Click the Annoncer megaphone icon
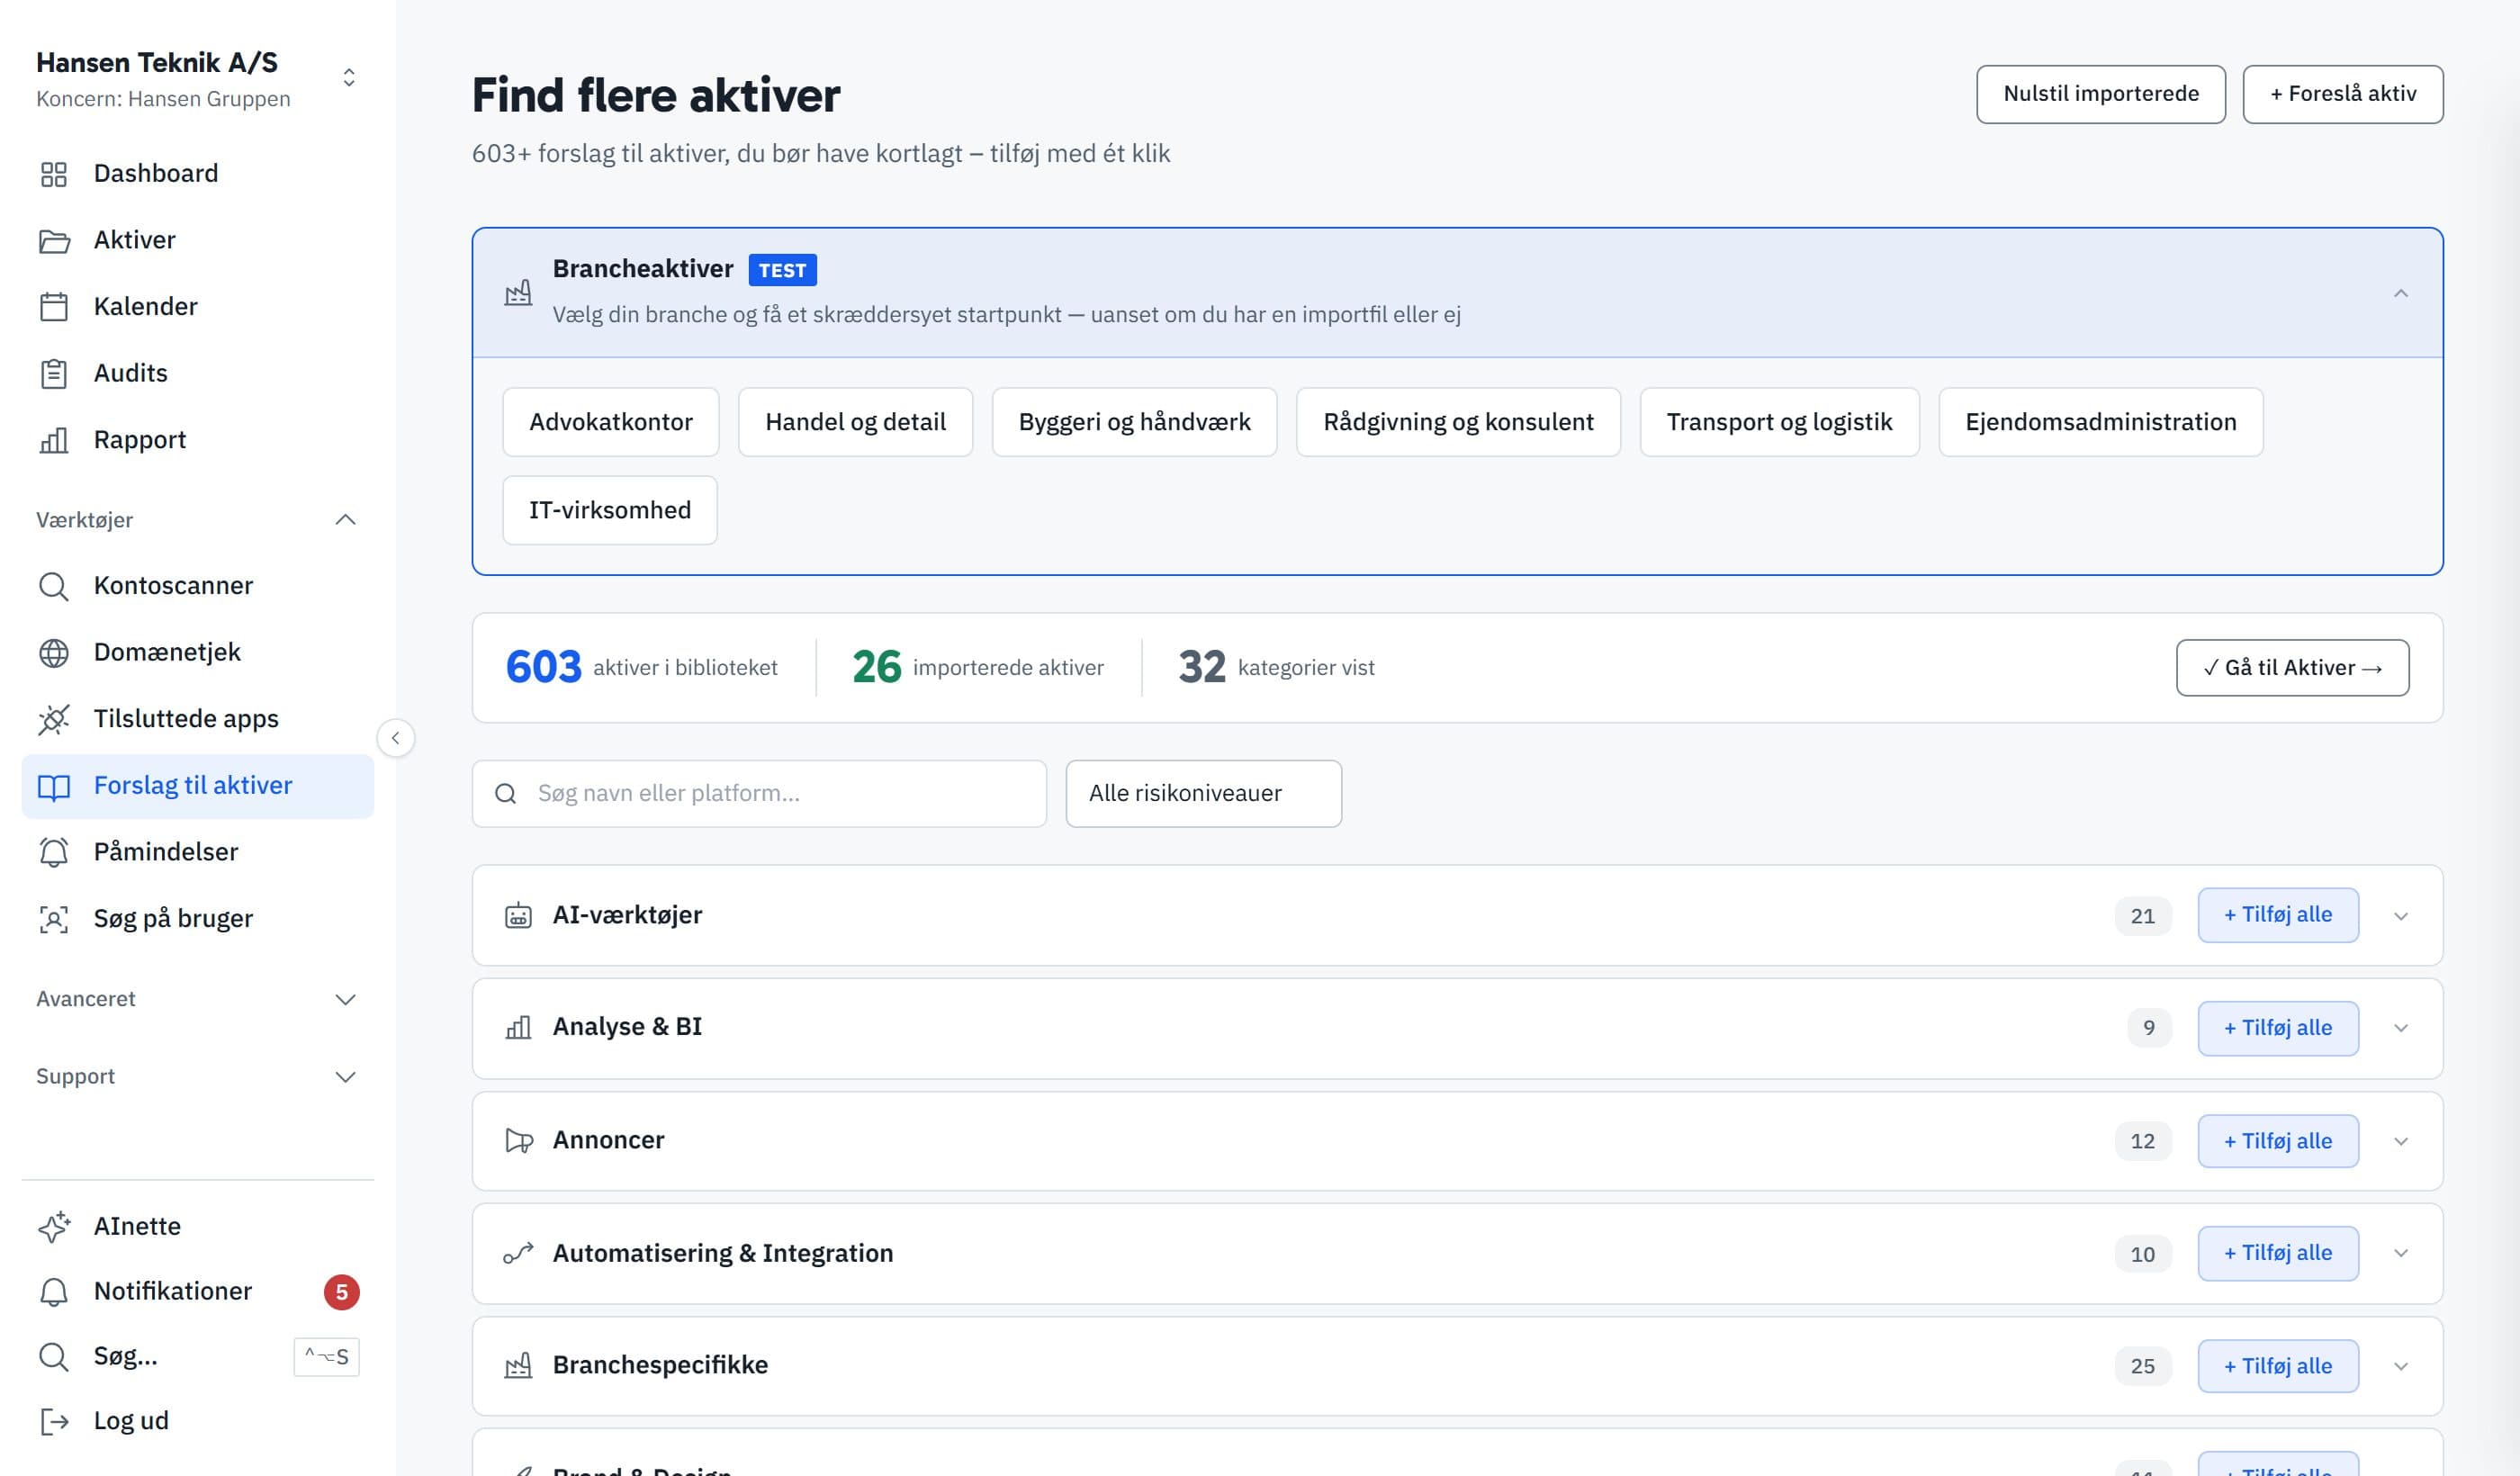 click(518, 1140)
